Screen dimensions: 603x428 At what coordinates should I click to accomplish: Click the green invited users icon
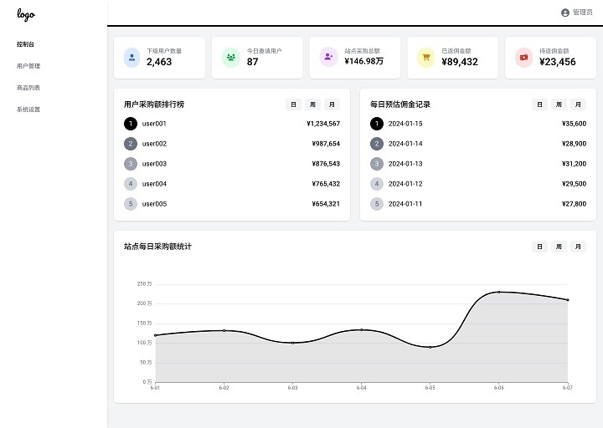click(x=231, y=58)
